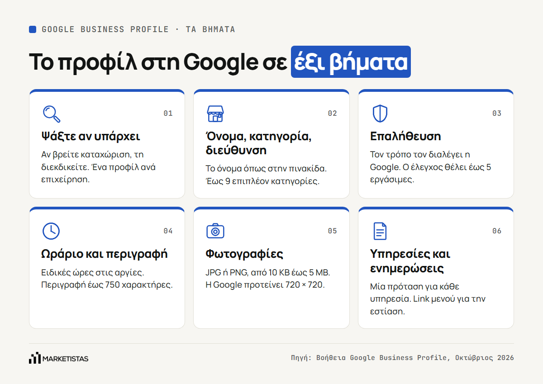Click step number 04
The height and width of the screenshot is (384, 543).
(168, 231)
